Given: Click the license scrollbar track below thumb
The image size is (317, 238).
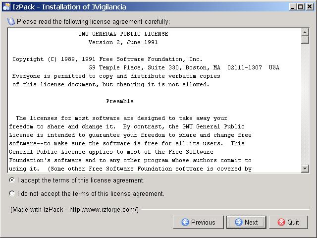Looking at the screenshot, I should (x=305, y=104).
